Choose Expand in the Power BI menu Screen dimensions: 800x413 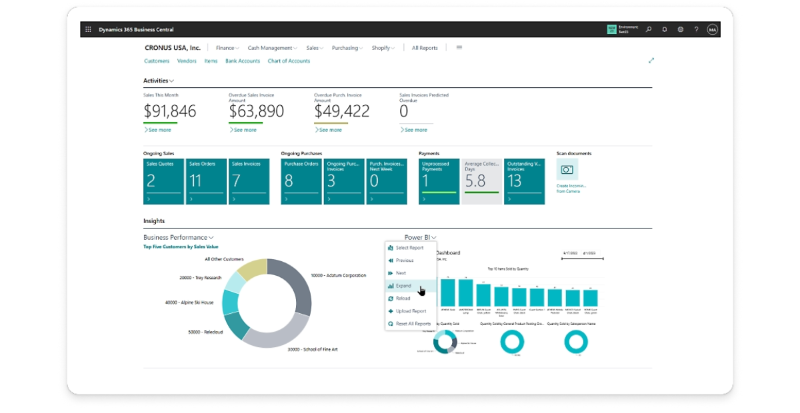pyautogui.click(x=411, y=286)
